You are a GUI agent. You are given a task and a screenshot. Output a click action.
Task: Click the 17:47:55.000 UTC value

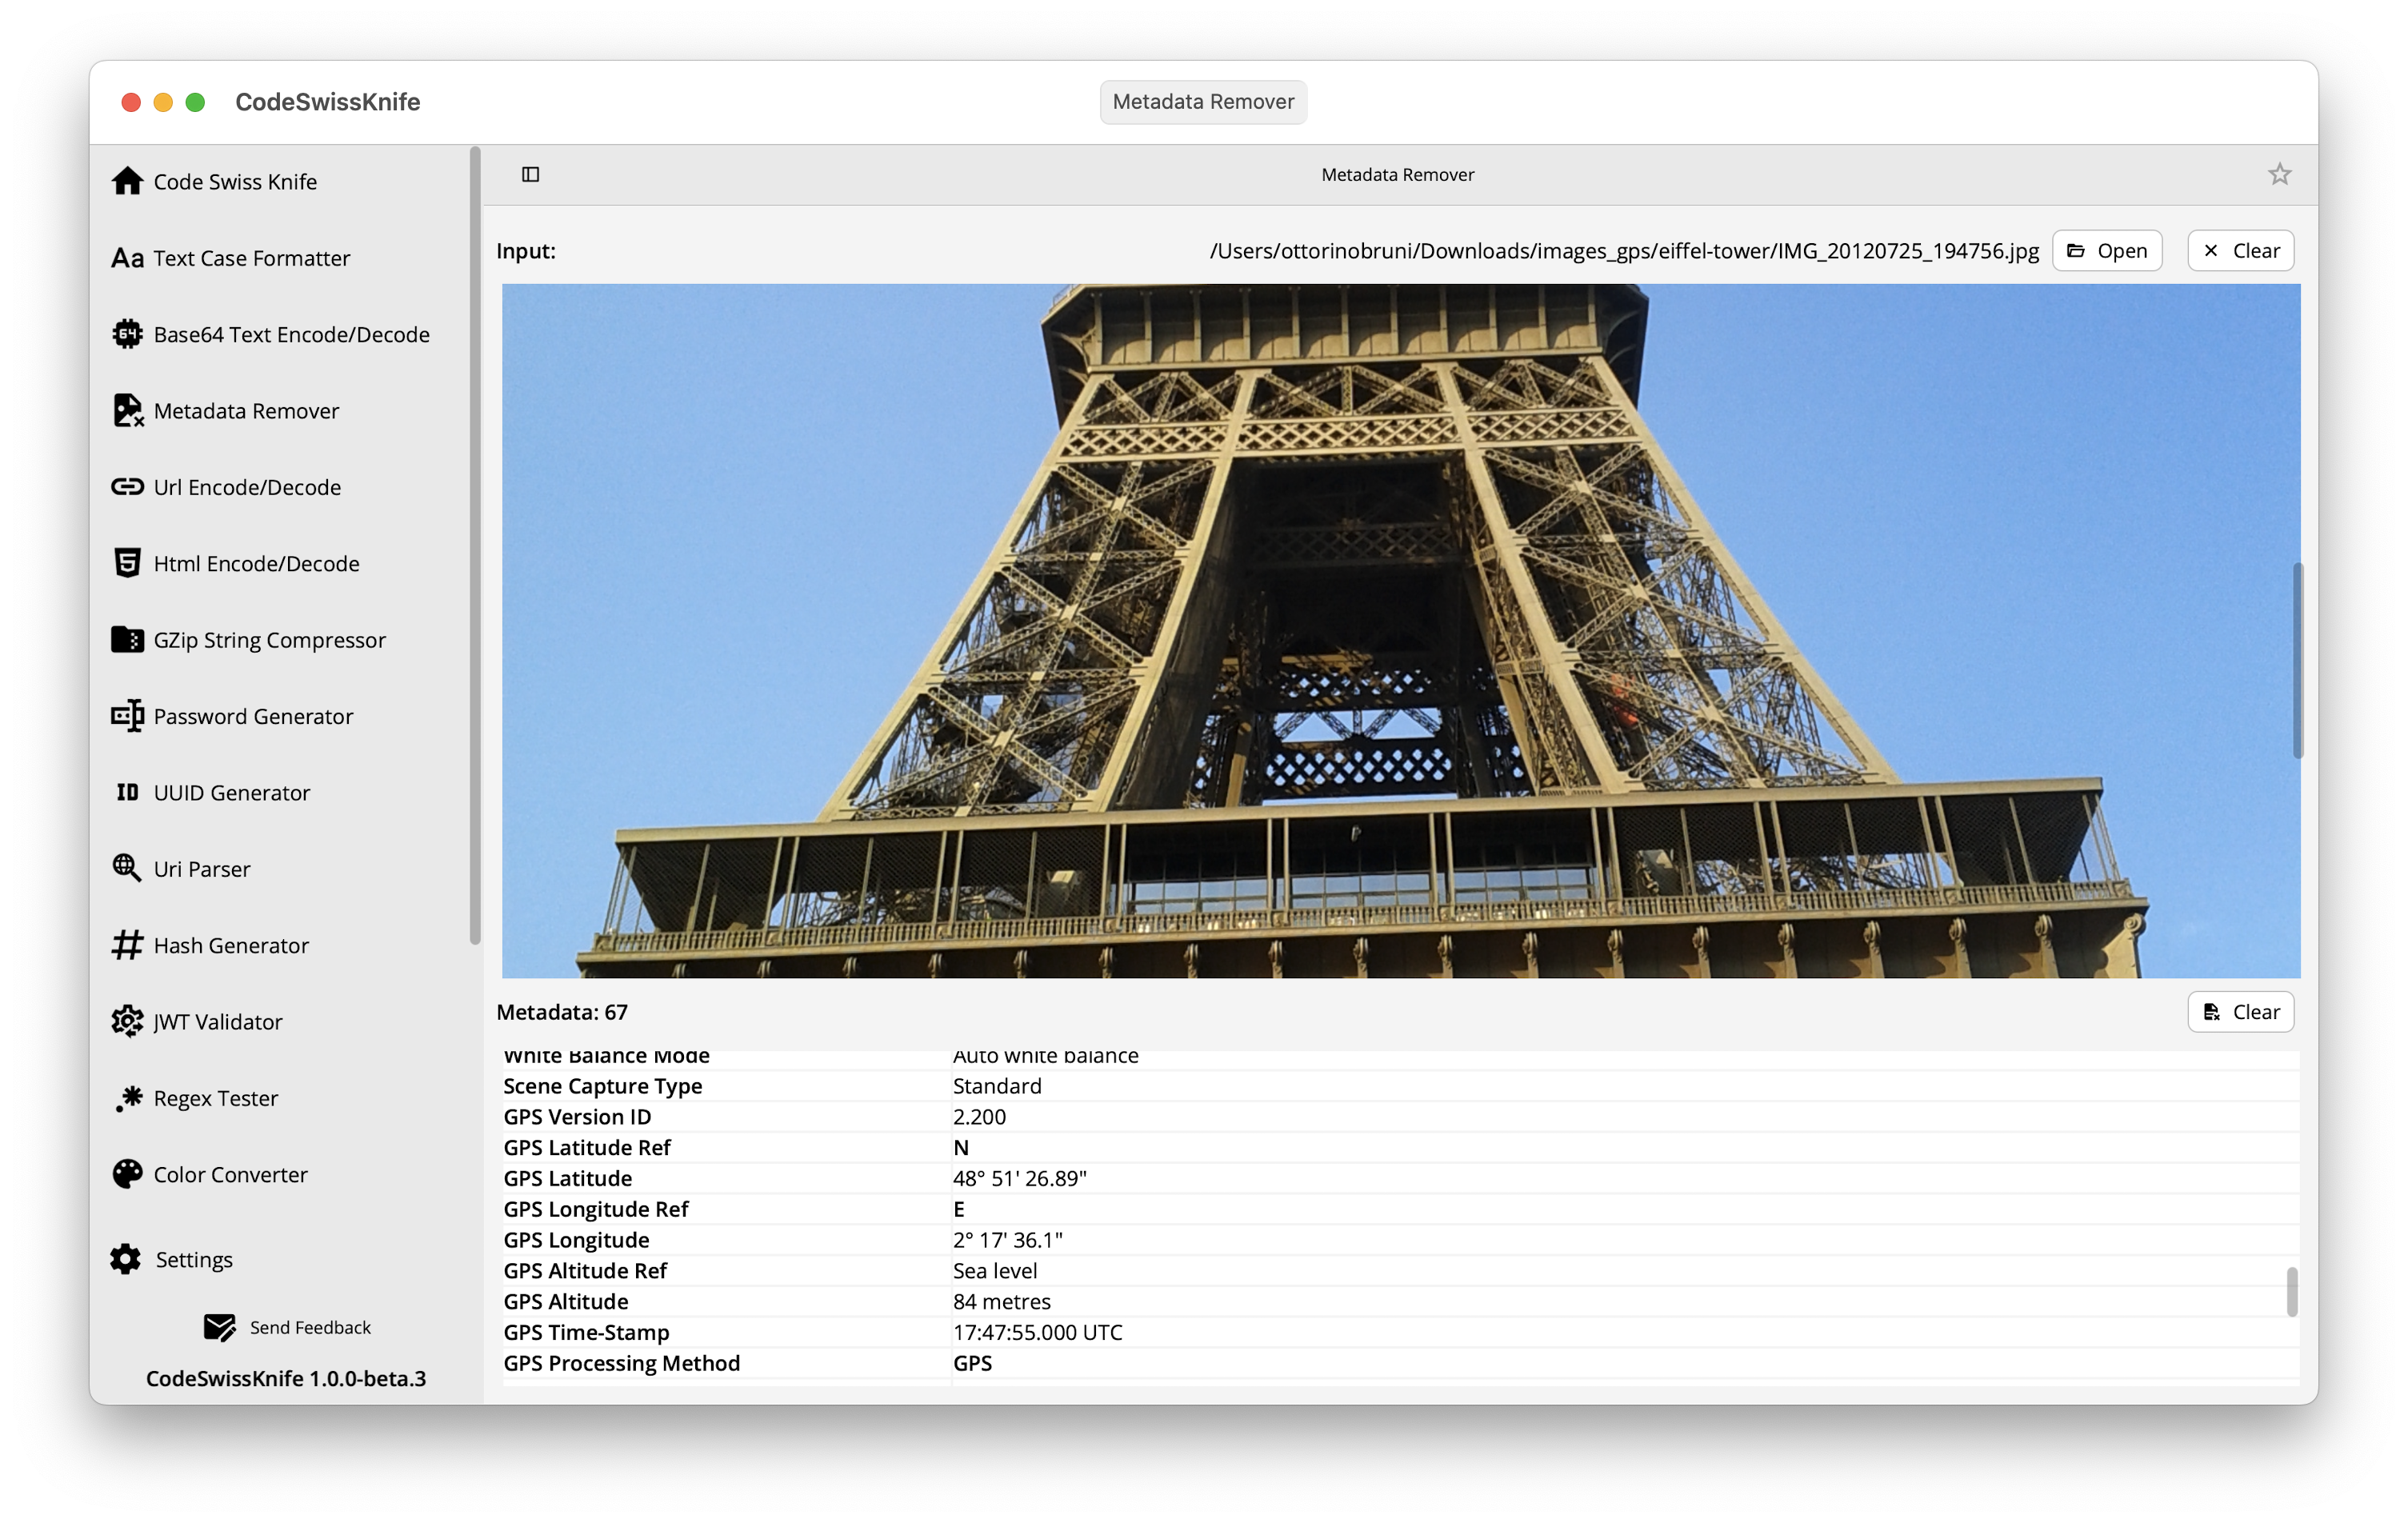[1037, 1332]
